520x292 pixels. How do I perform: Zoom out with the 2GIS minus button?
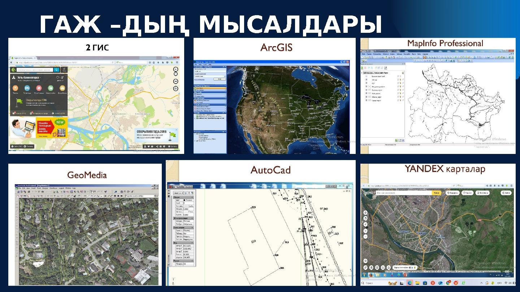coord(175,74)
